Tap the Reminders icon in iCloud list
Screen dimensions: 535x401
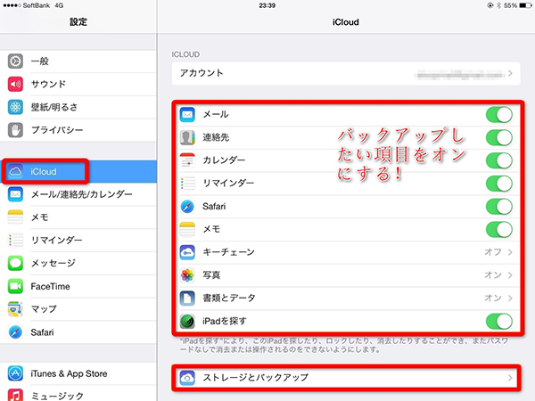click(x=187, y=184)
